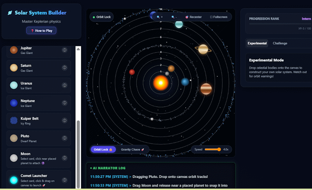312x190 pixels.
Task: Select the Uranus planet icon in sidebar
Action: tap(14, 85)
